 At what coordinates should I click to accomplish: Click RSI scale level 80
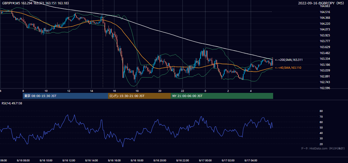pyautogui.click(x=321, y=111)
